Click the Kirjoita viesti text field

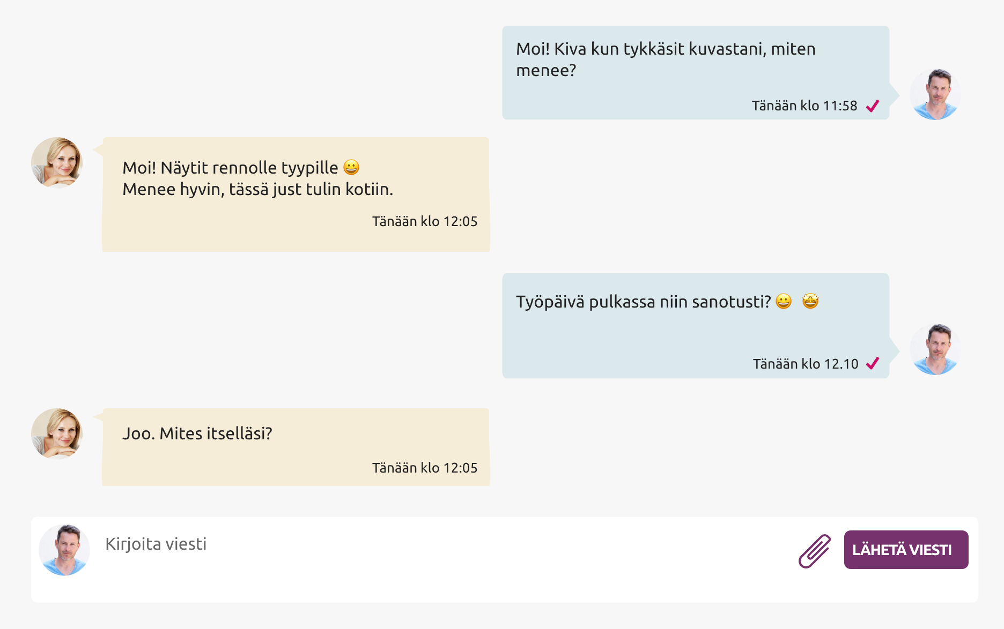(157, 544)
